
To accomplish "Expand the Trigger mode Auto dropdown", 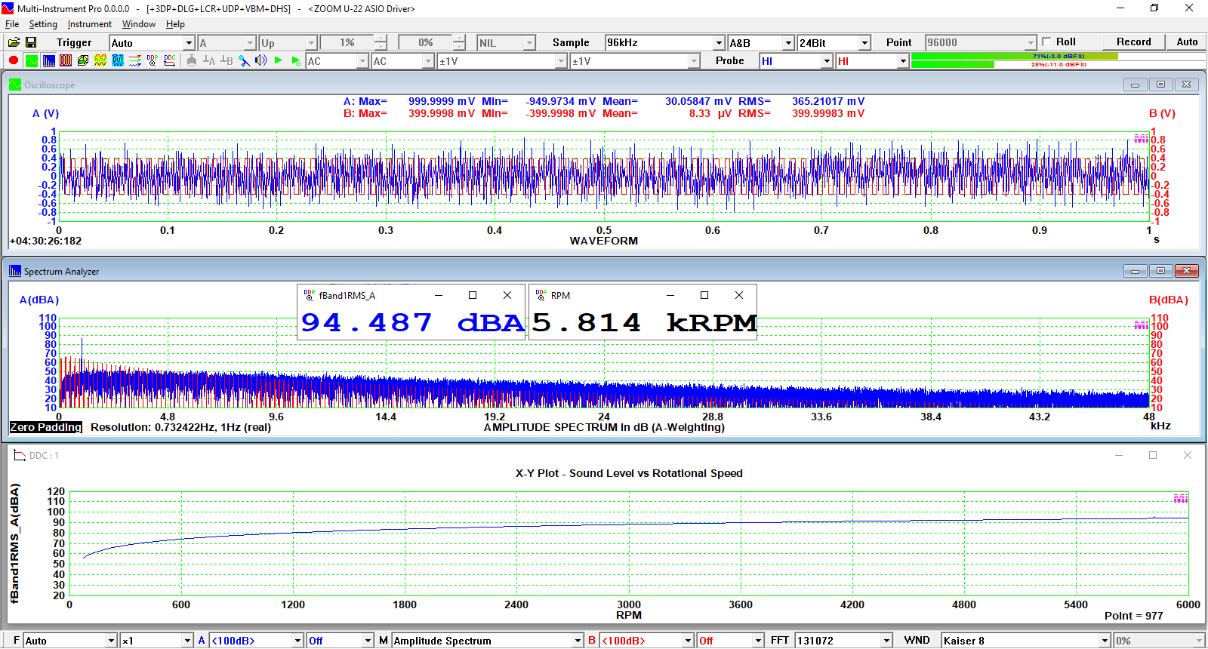I will tap(189, 43).
